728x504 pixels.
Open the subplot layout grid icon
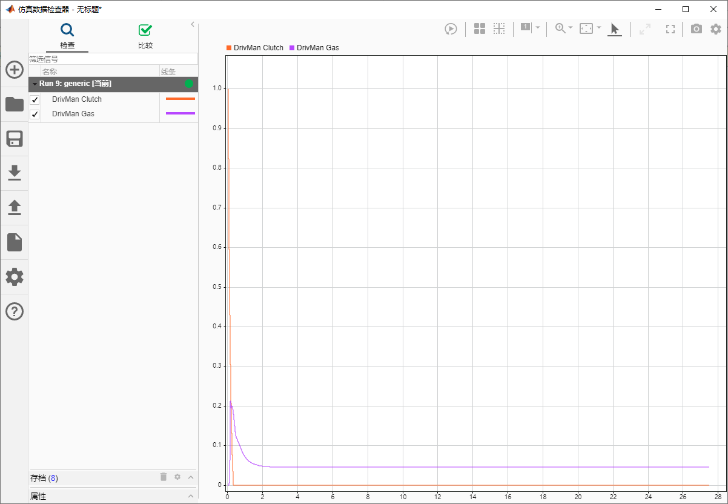click(480, 28)
